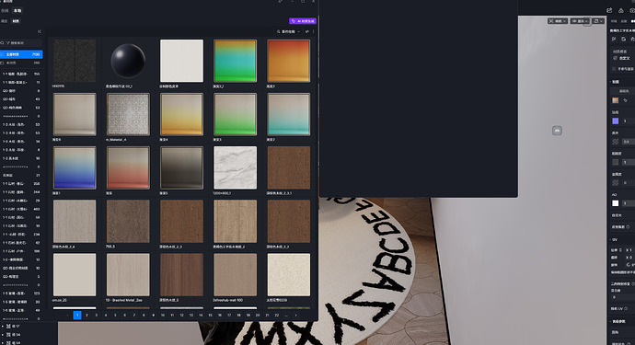Select the category row with count 123
This screenshot has width=635, height=345.
(x=21, y=293)
